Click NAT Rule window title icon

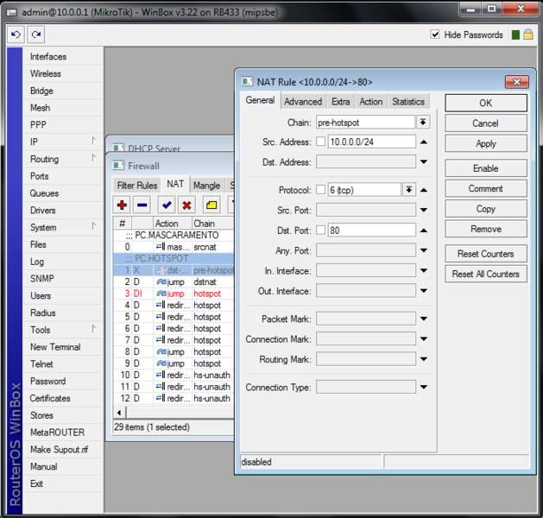pyautogui.click(x=247, y=82)
